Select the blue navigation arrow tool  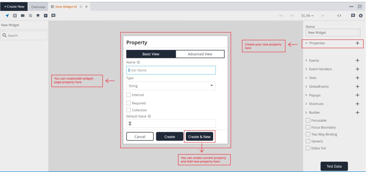click(7, 16)
